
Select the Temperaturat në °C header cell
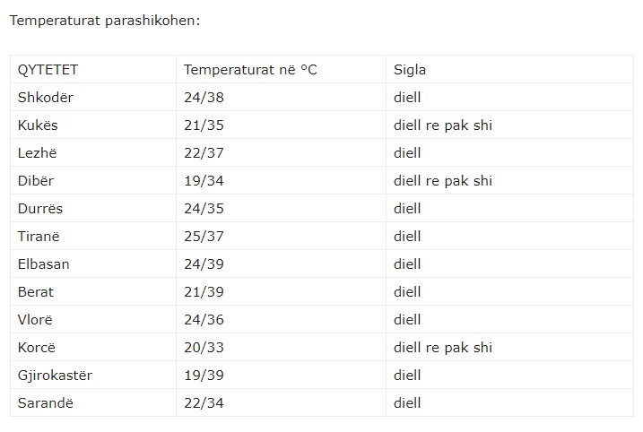(250, 70)
